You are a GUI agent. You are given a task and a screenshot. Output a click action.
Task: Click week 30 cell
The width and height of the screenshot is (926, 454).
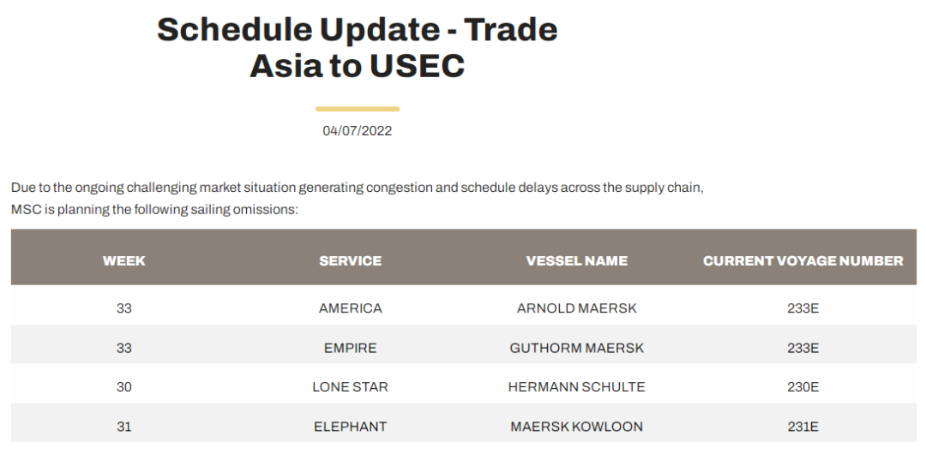coord(123,387)
